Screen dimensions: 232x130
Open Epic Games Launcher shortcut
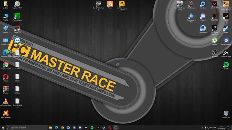pos(214,30)
